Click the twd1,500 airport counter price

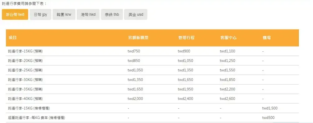[270, 108]
